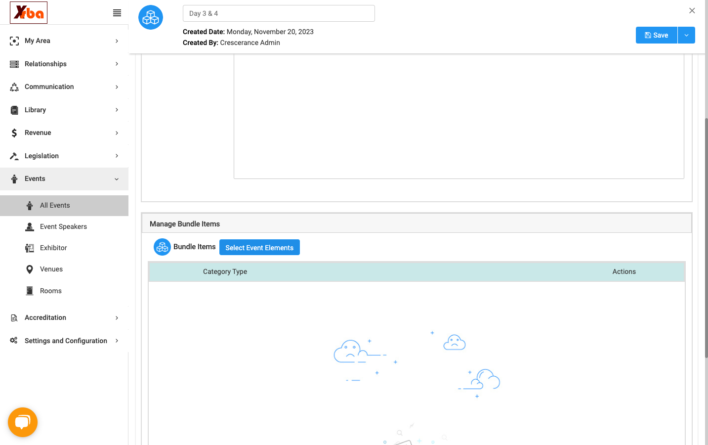Click the Manage Bundle Items heading

(185, 224)
